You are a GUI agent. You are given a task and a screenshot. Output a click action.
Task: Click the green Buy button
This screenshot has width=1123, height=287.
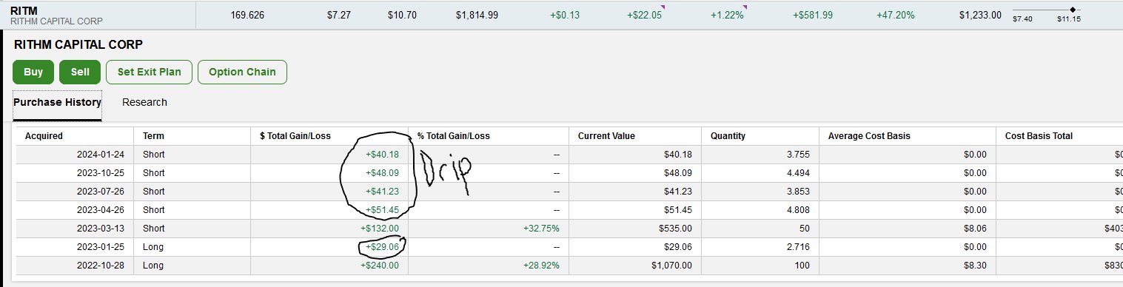click(x=33, y=72)
